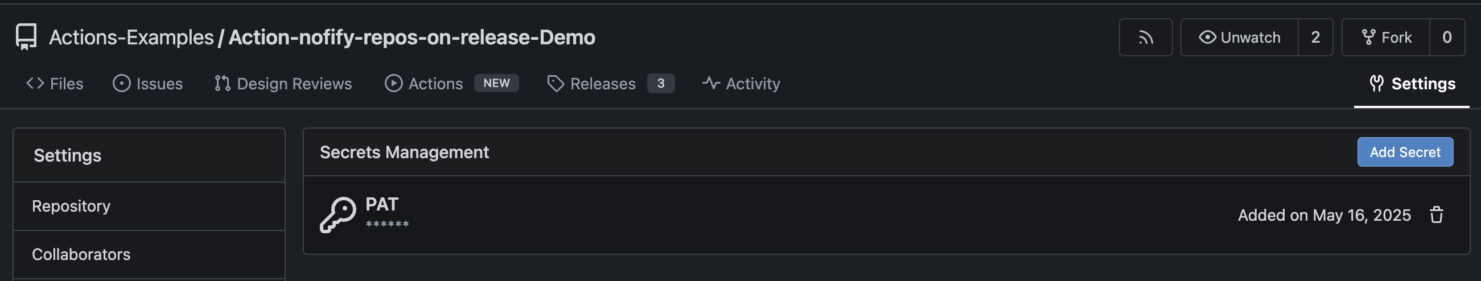Click the RSS feed icon button

pos(1145,38)
